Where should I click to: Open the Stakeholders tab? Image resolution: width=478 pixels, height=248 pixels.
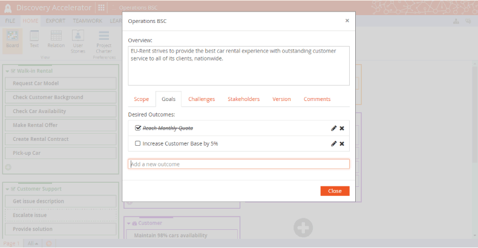243,99
